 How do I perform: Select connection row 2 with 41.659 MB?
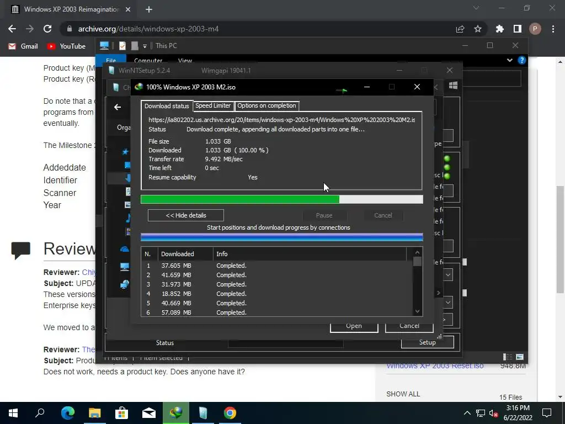277,275
